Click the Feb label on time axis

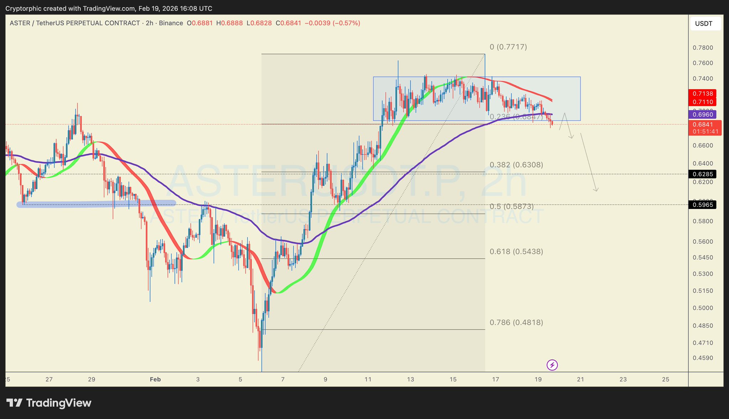155,379
